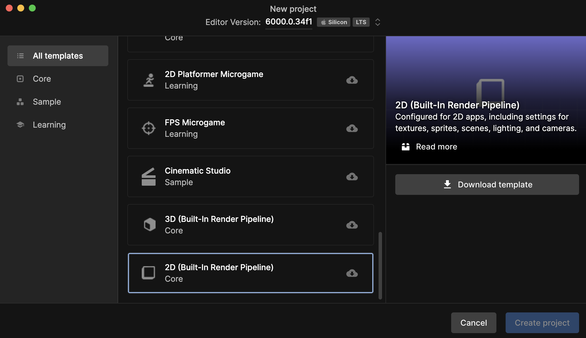
Task: Select the partially visible Core template card at top
Action: [251, 44]
